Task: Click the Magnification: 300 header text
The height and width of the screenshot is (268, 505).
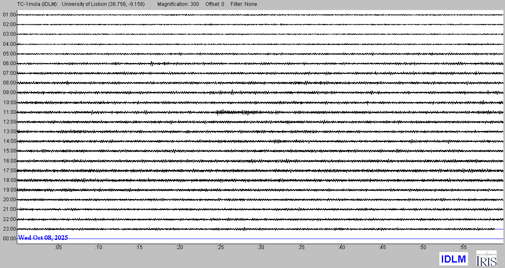Action: [178, 4]
